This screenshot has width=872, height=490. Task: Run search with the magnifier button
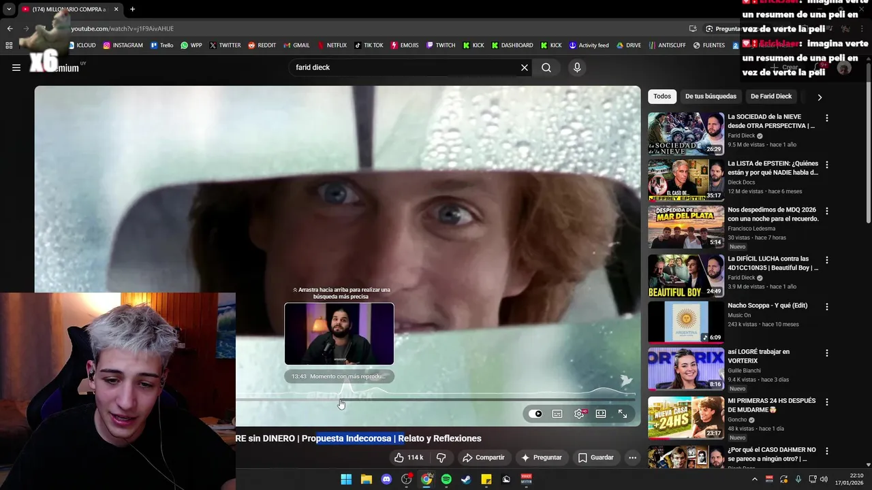(546, 67)
